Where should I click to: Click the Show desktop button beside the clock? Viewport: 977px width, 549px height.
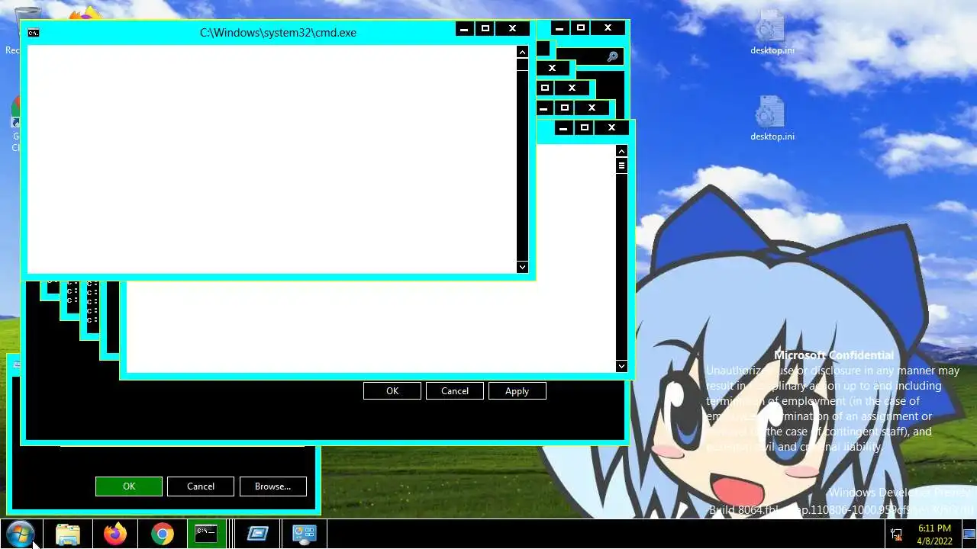pos(969,534)
